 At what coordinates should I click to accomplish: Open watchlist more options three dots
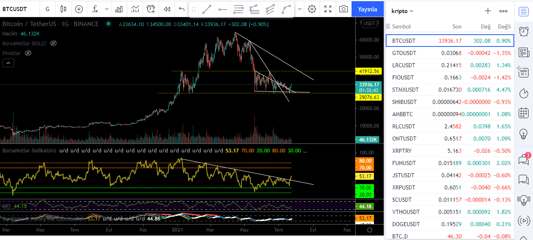(x=503, y=11)
